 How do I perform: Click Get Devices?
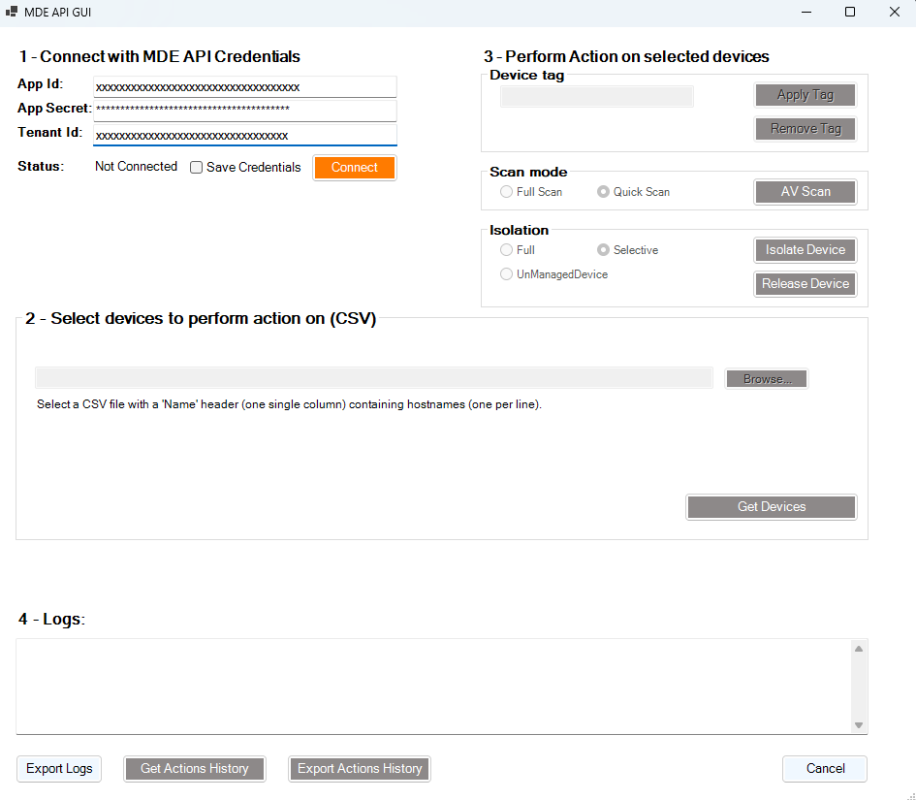[771, 506]
